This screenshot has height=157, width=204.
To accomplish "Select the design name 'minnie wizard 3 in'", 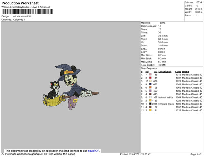I will tap(23, 16).
